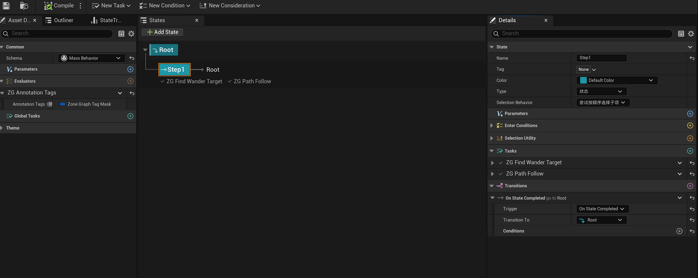
Task: Switch to StateTree statistics tab
Action: point(106,20)
